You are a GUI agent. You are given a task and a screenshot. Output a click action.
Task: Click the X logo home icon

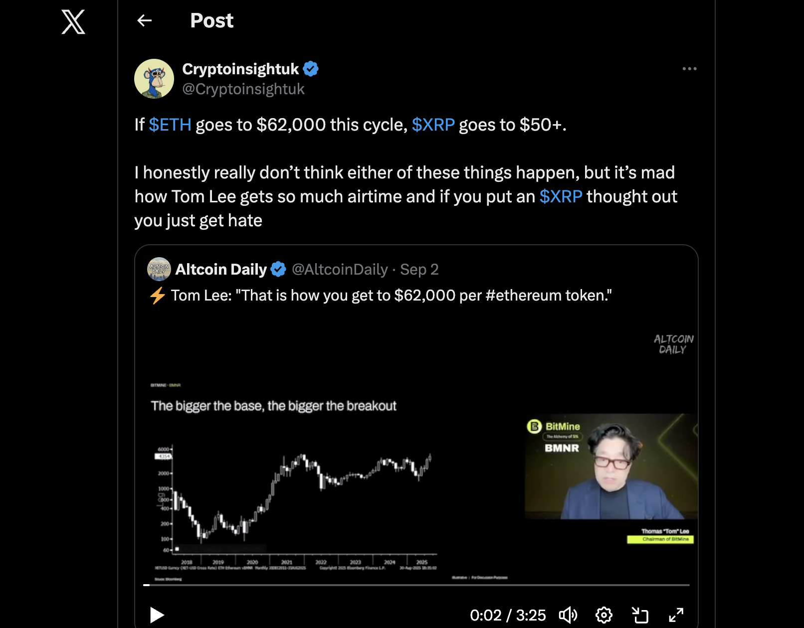click(x=73, y=22)
